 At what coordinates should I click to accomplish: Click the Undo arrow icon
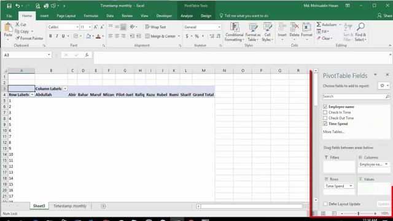coord(17,6)
